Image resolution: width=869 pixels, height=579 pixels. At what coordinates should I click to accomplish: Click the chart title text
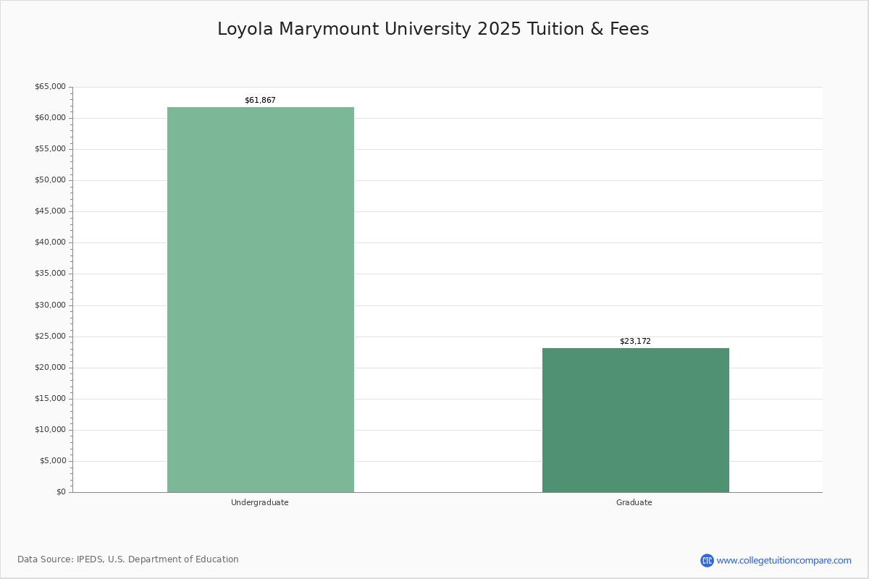tap(433, 29)
